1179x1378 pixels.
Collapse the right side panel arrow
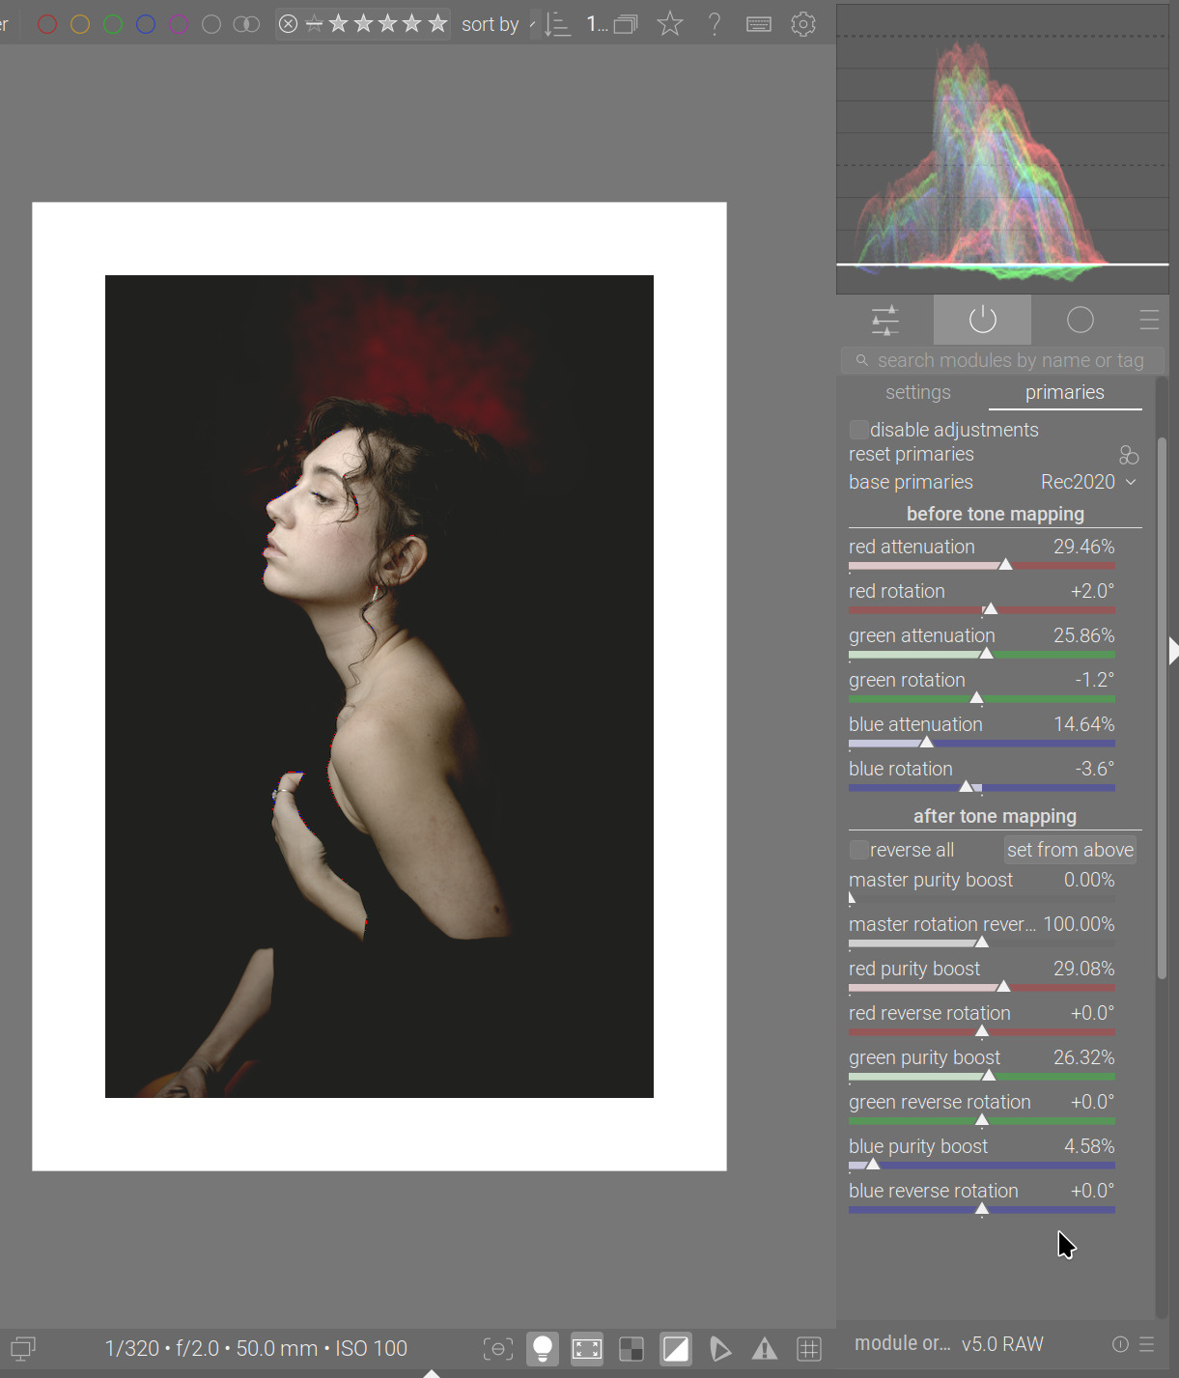[x=1173, y=651]
